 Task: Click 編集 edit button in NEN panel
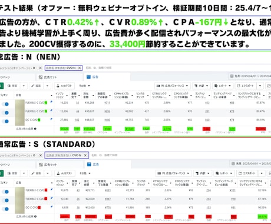coord(37,86)
